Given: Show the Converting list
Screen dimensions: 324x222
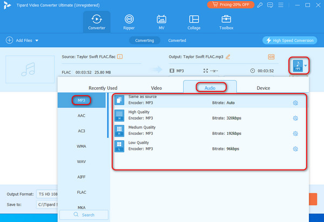Looking at the screenshot, I should click(145, 41).
